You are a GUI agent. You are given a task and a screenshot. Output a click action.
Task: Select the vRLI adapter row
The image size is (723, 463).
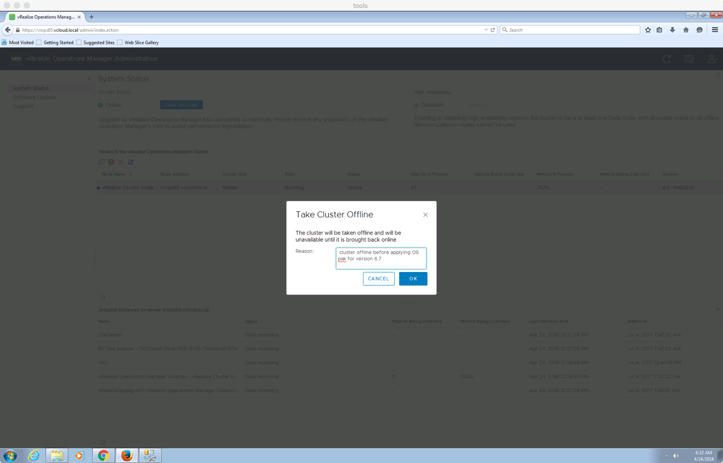pos(408,363)
